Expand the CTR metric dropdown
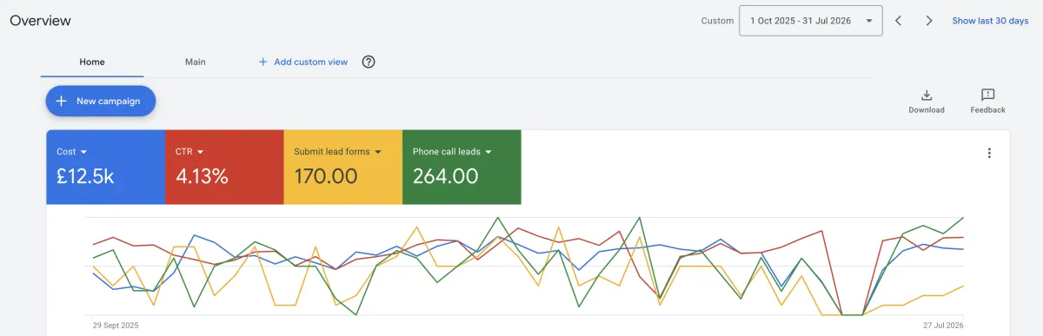The height and width of the screenshot is (336, 1043). (200, 152)
